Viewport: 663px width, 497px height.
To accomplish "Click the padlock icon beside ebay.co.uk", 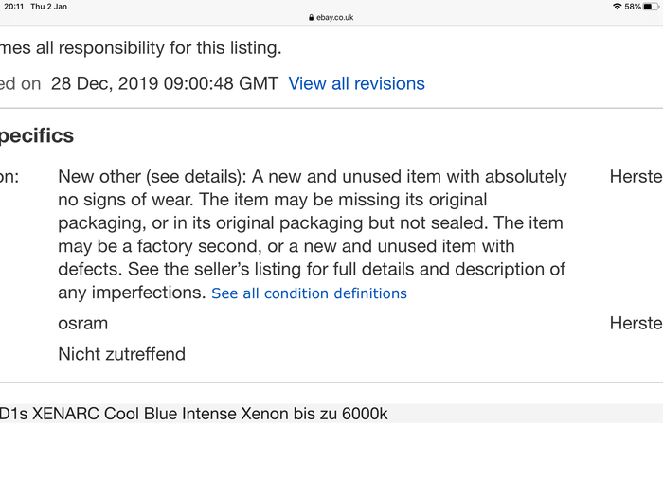I will coord(312,17).
